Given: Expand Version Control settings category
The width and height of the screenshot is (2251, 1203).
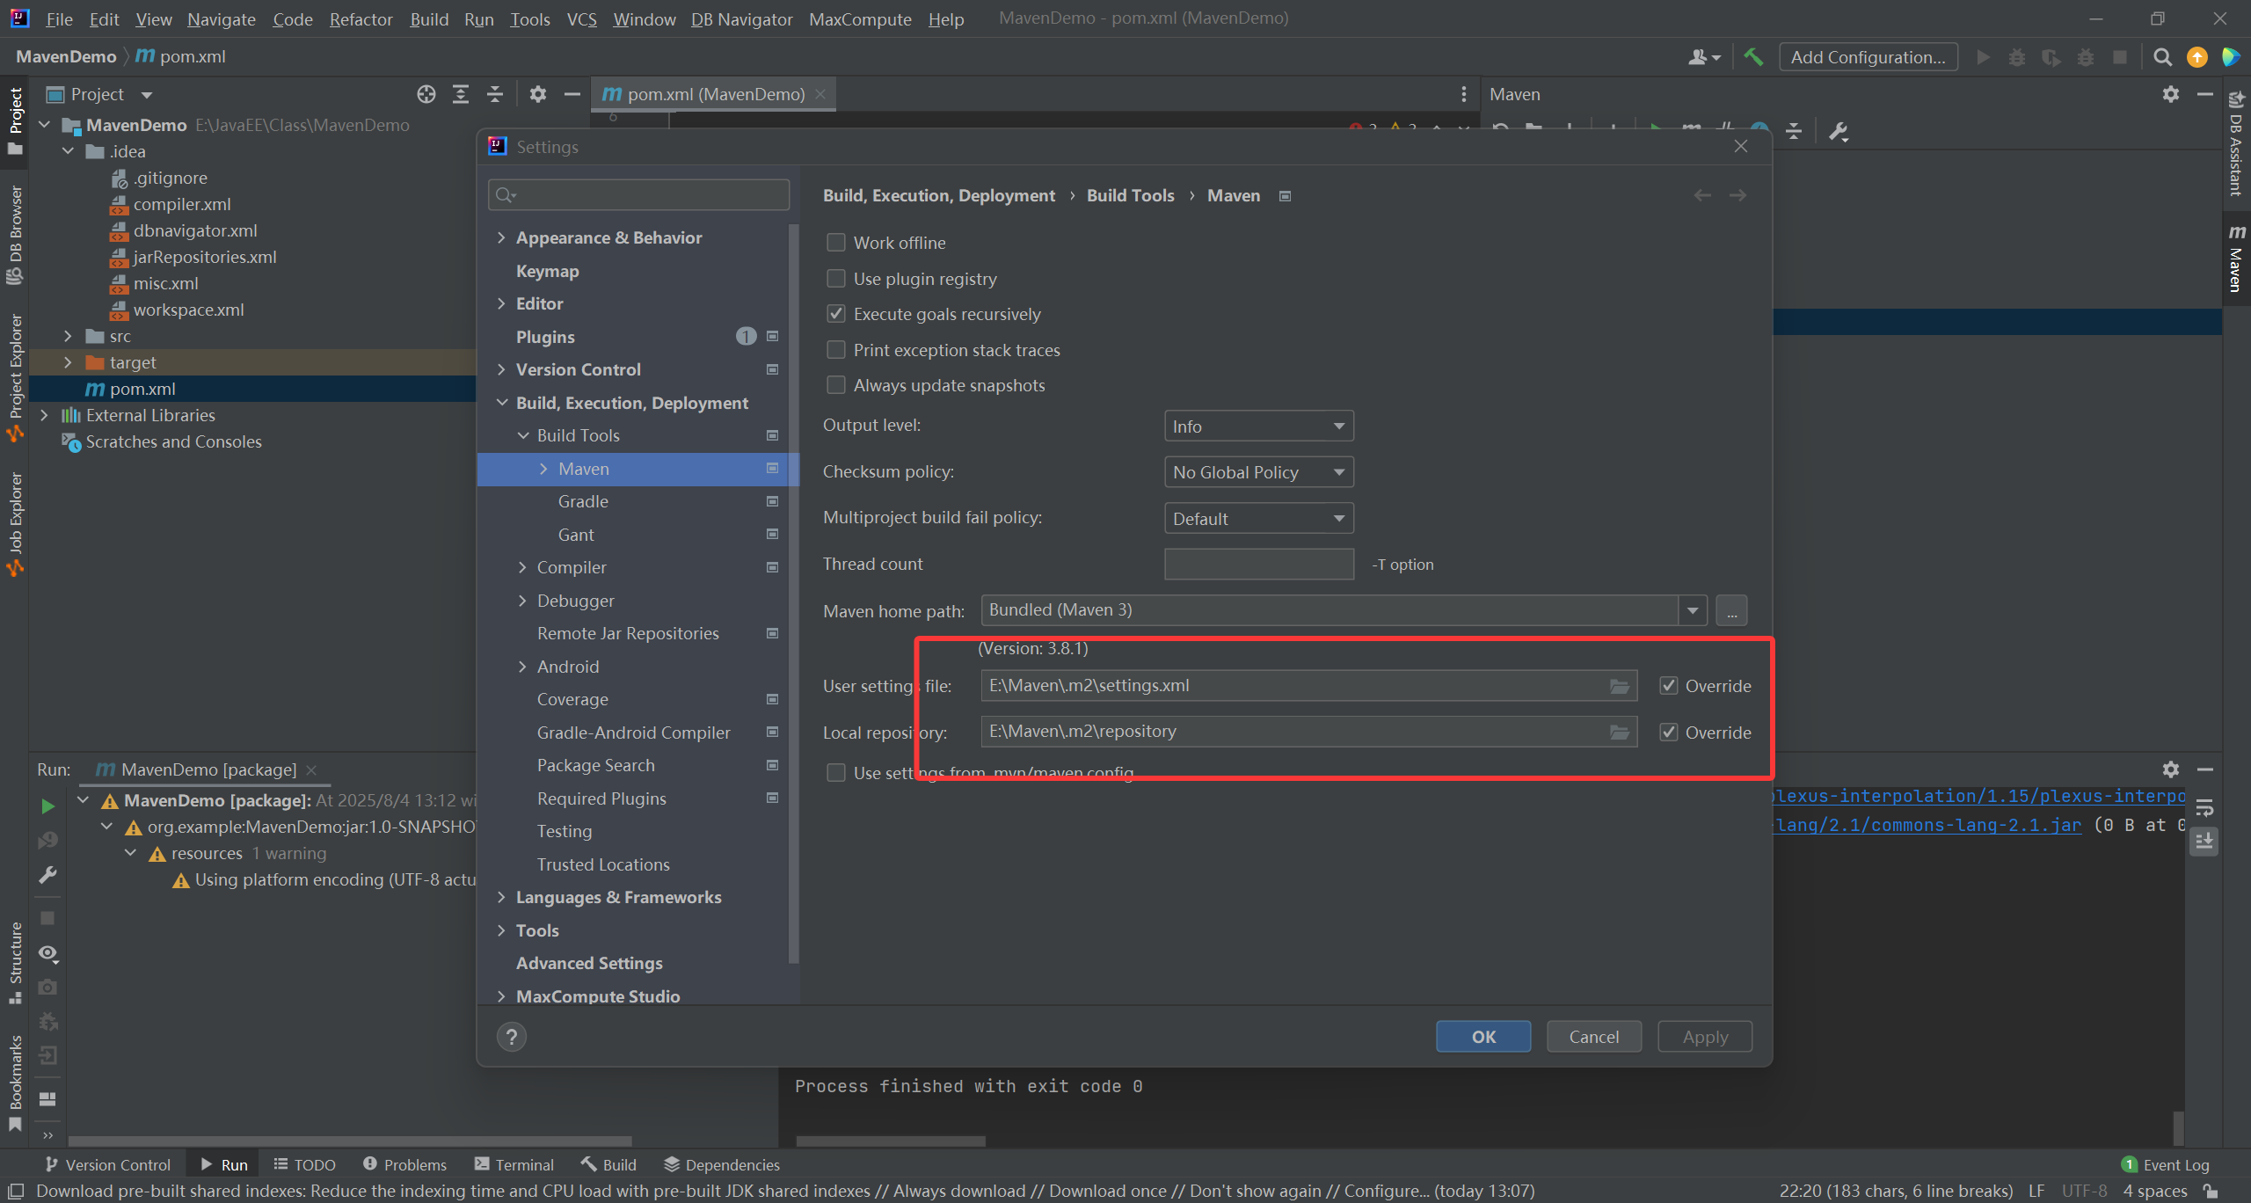Looking at the screenshot, I should pos(502,369).
